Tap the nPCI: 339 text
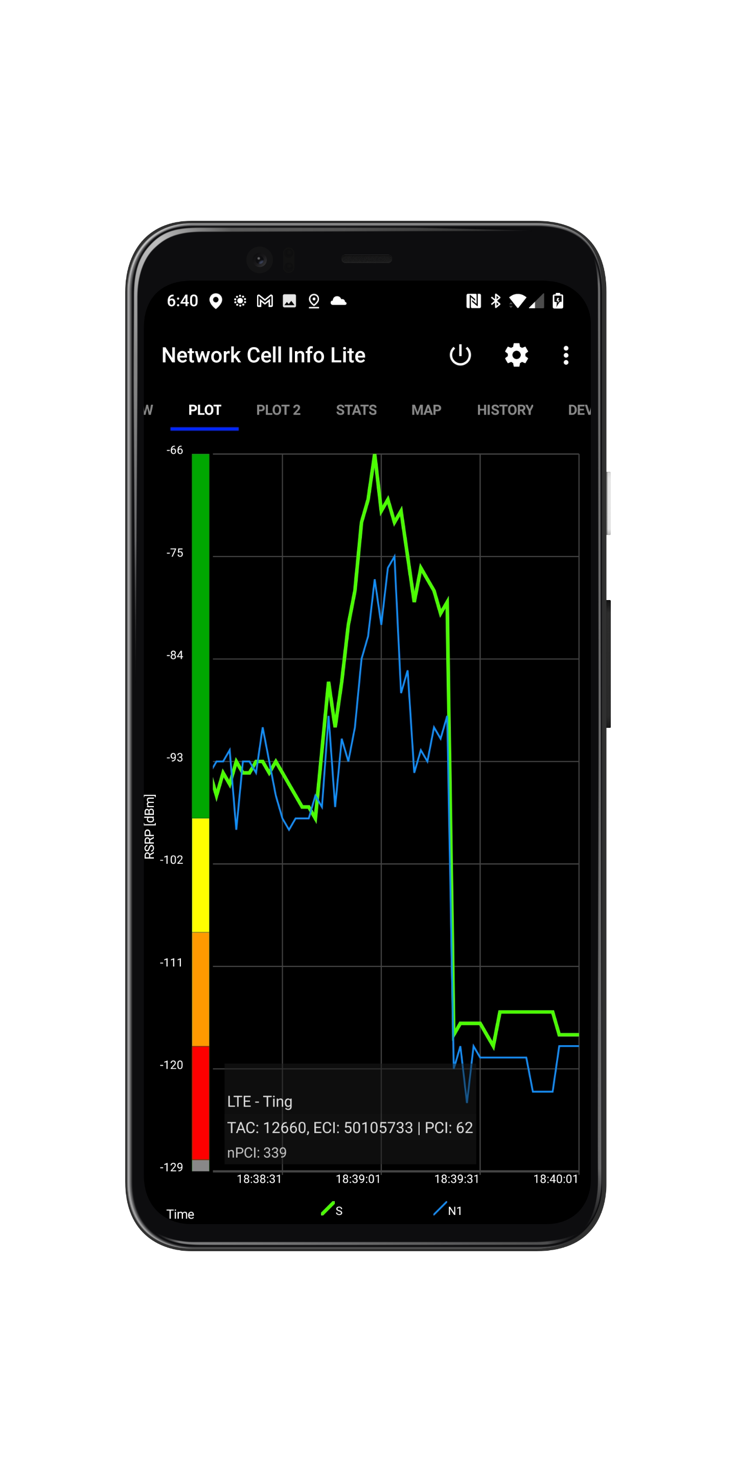This screenshot has width=736, height=1472. [257, 1153]
